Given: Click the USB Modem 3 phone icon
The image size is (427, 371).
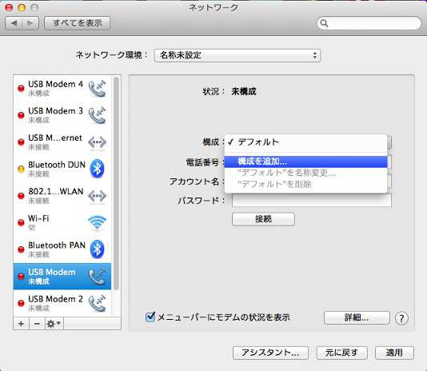Looking at the screenshot, I should 98,115.
